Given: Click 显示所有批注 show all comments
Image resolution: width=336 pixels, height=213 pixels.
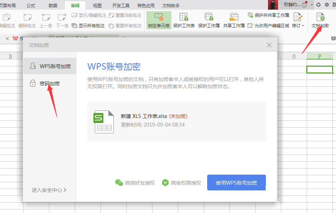Looking at the screenshot, I should coord(88,26).
